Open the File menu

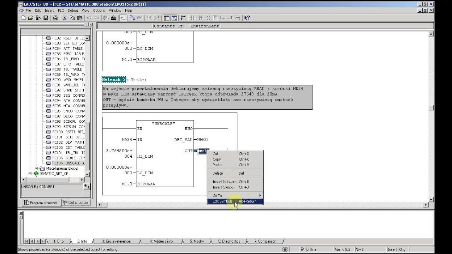coord(28,11)
